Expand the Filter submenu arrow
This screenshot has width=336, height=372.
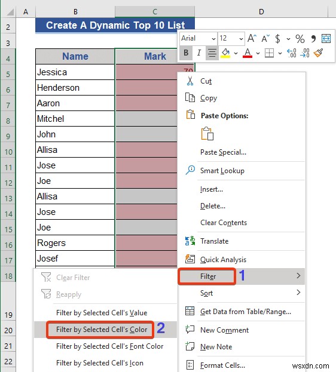298,276
